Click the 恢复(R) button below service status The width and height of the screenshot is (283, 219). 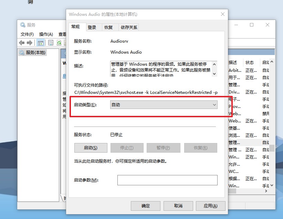(200, 148)
